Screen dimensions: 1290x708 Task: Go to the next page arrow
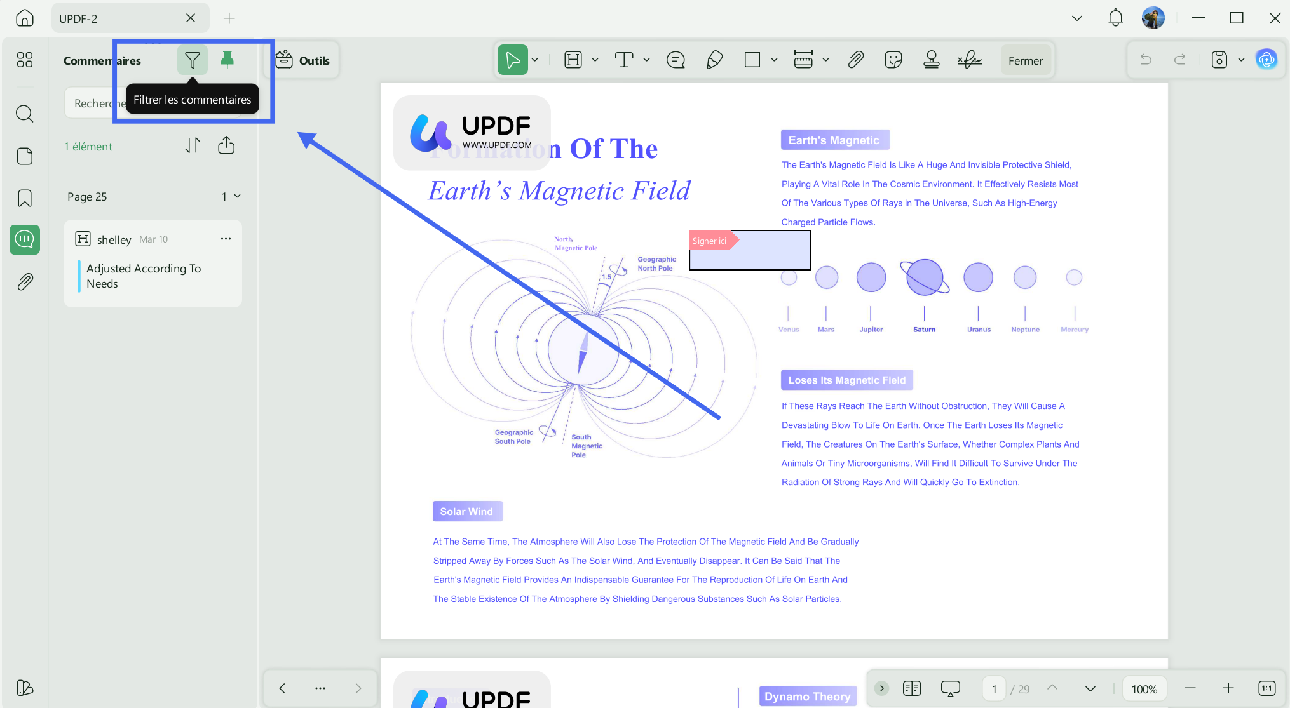(1090, 688)
